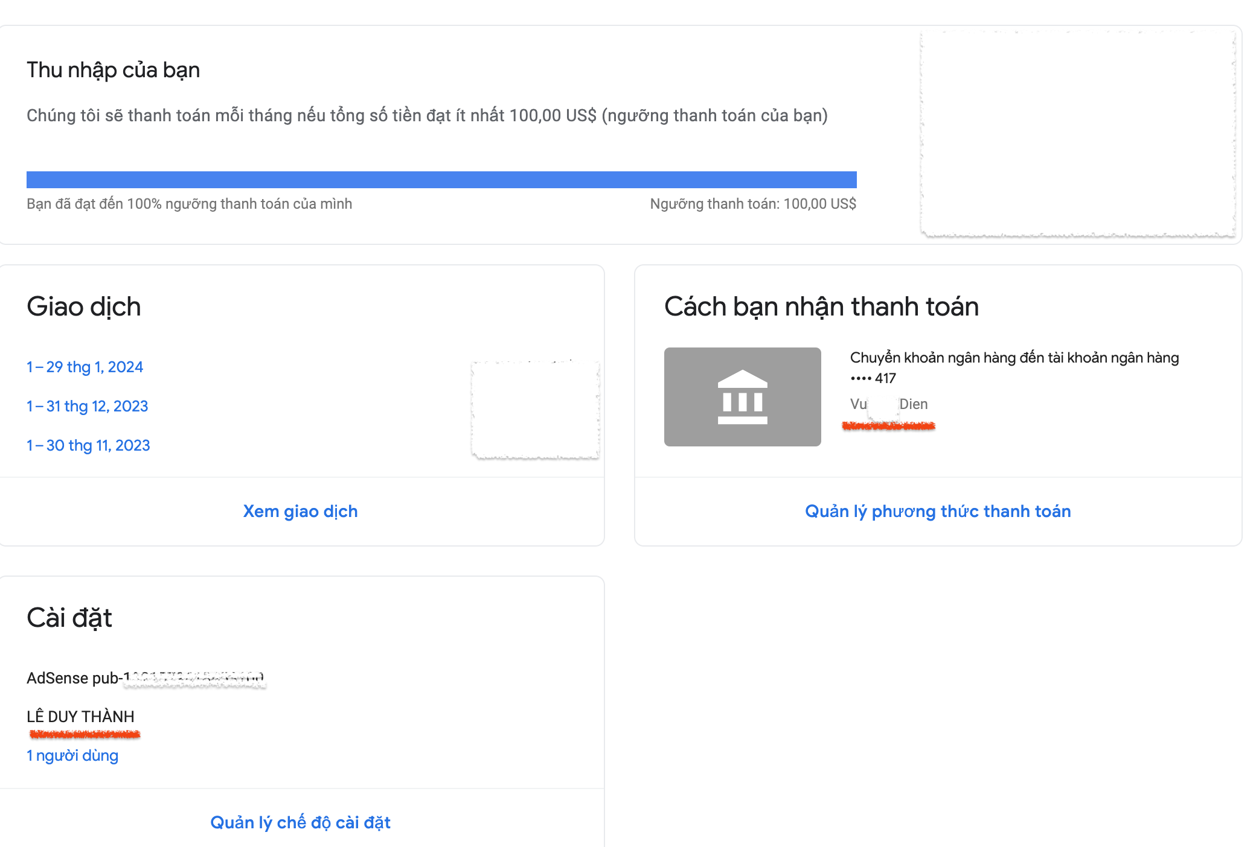Click the Giao dịch card heading
The height and width of the screenshot is (847, 1256).
pyautogui.click(x=83, y=306)
